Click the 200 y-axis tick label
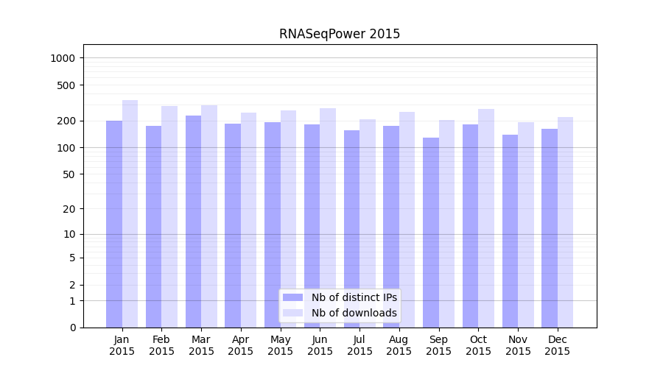This screenshot has width=663, height=368. click(x=66, y=121)
